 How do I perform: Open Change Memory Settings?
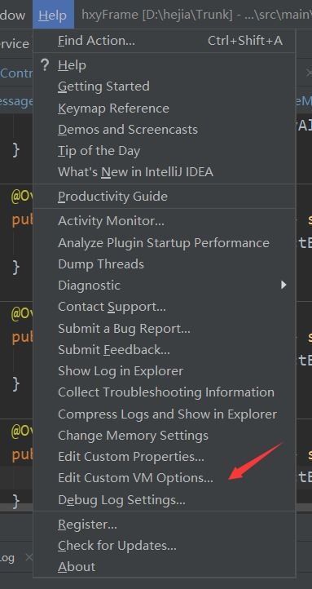pyautogui.click(x=133, y=436)
